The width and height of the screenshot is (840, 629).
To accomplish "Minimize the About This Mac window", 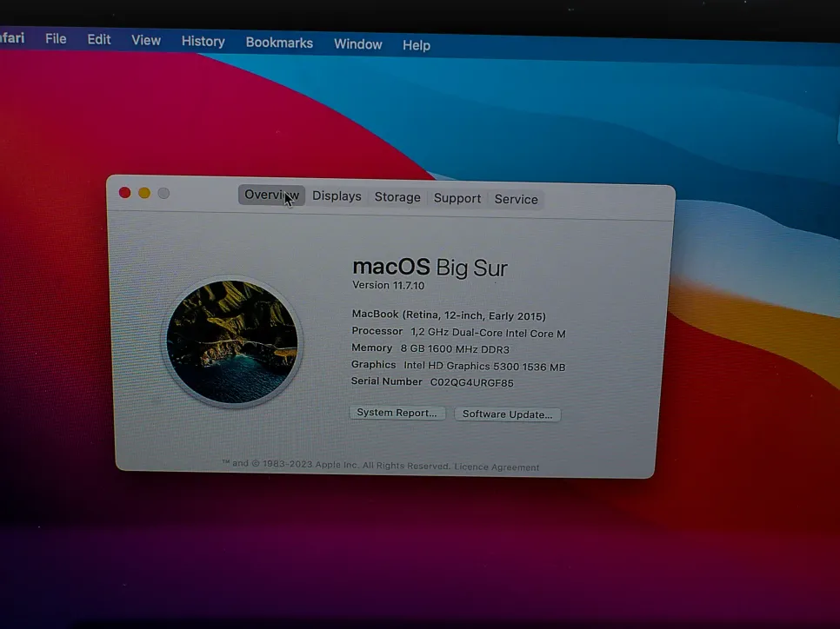I will click(144, 193).
